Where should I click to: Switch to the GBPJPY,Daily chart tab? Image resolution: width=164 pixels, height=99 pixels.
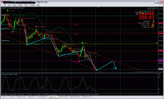click(63, 97)
